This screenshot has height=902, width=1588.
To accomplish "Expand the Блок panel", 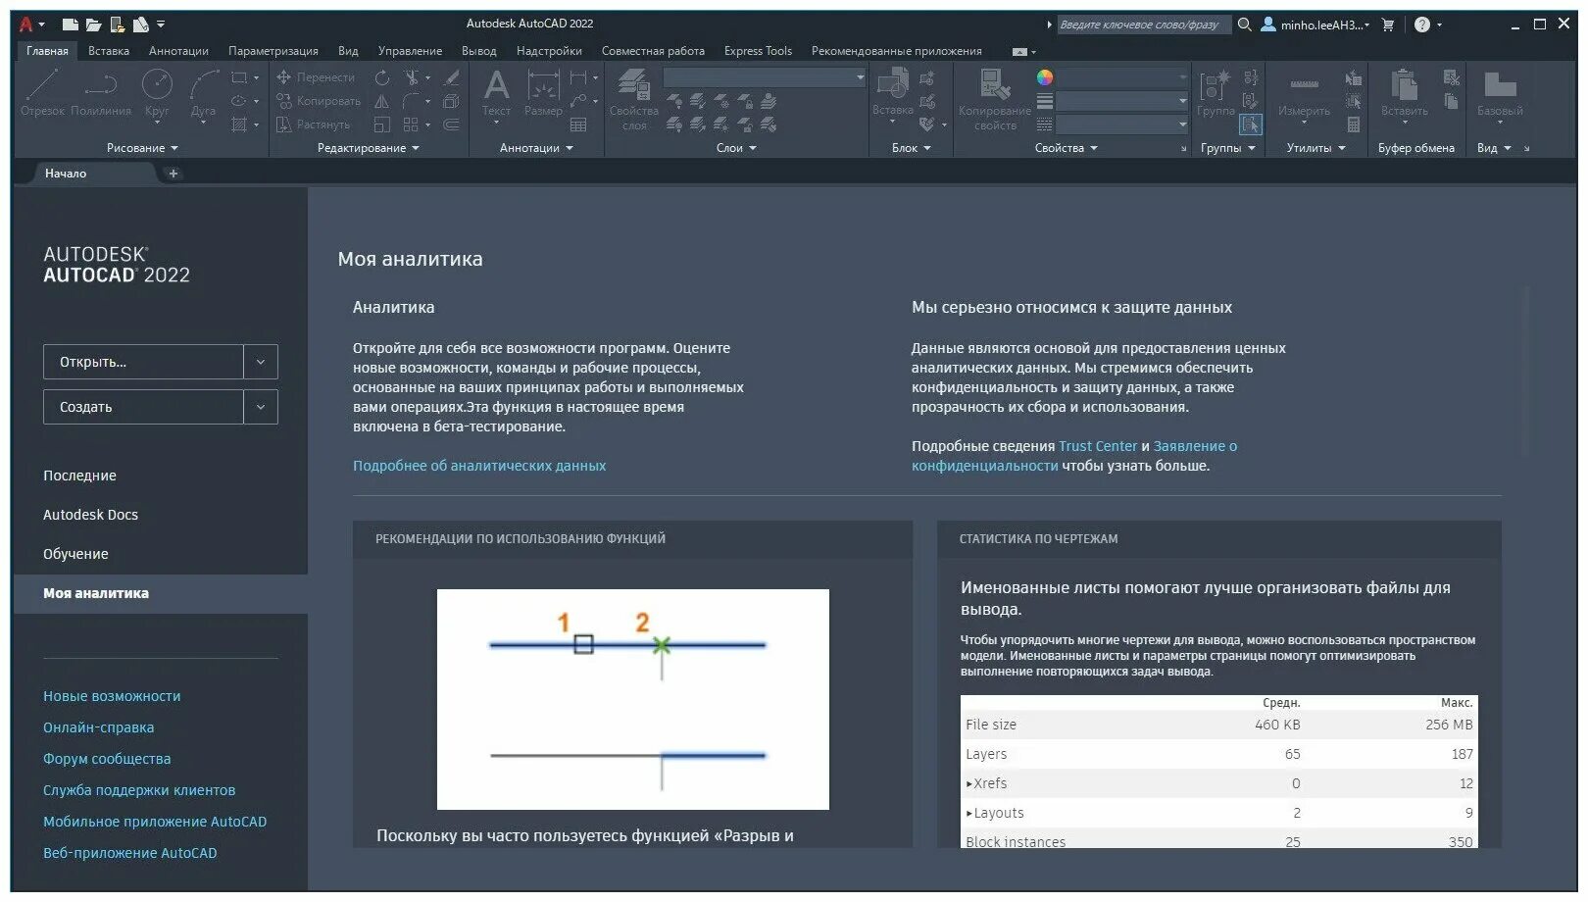I will [911, 148].
